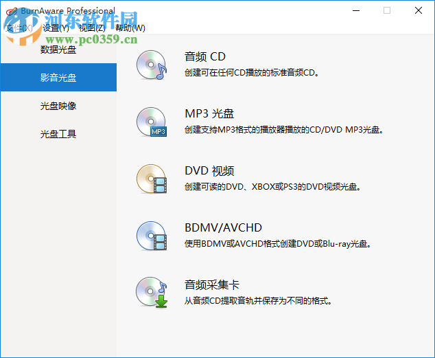Click the MP3 光盘 title
Viewport: 435px width, 358px height.
click(x=209, y=113)
